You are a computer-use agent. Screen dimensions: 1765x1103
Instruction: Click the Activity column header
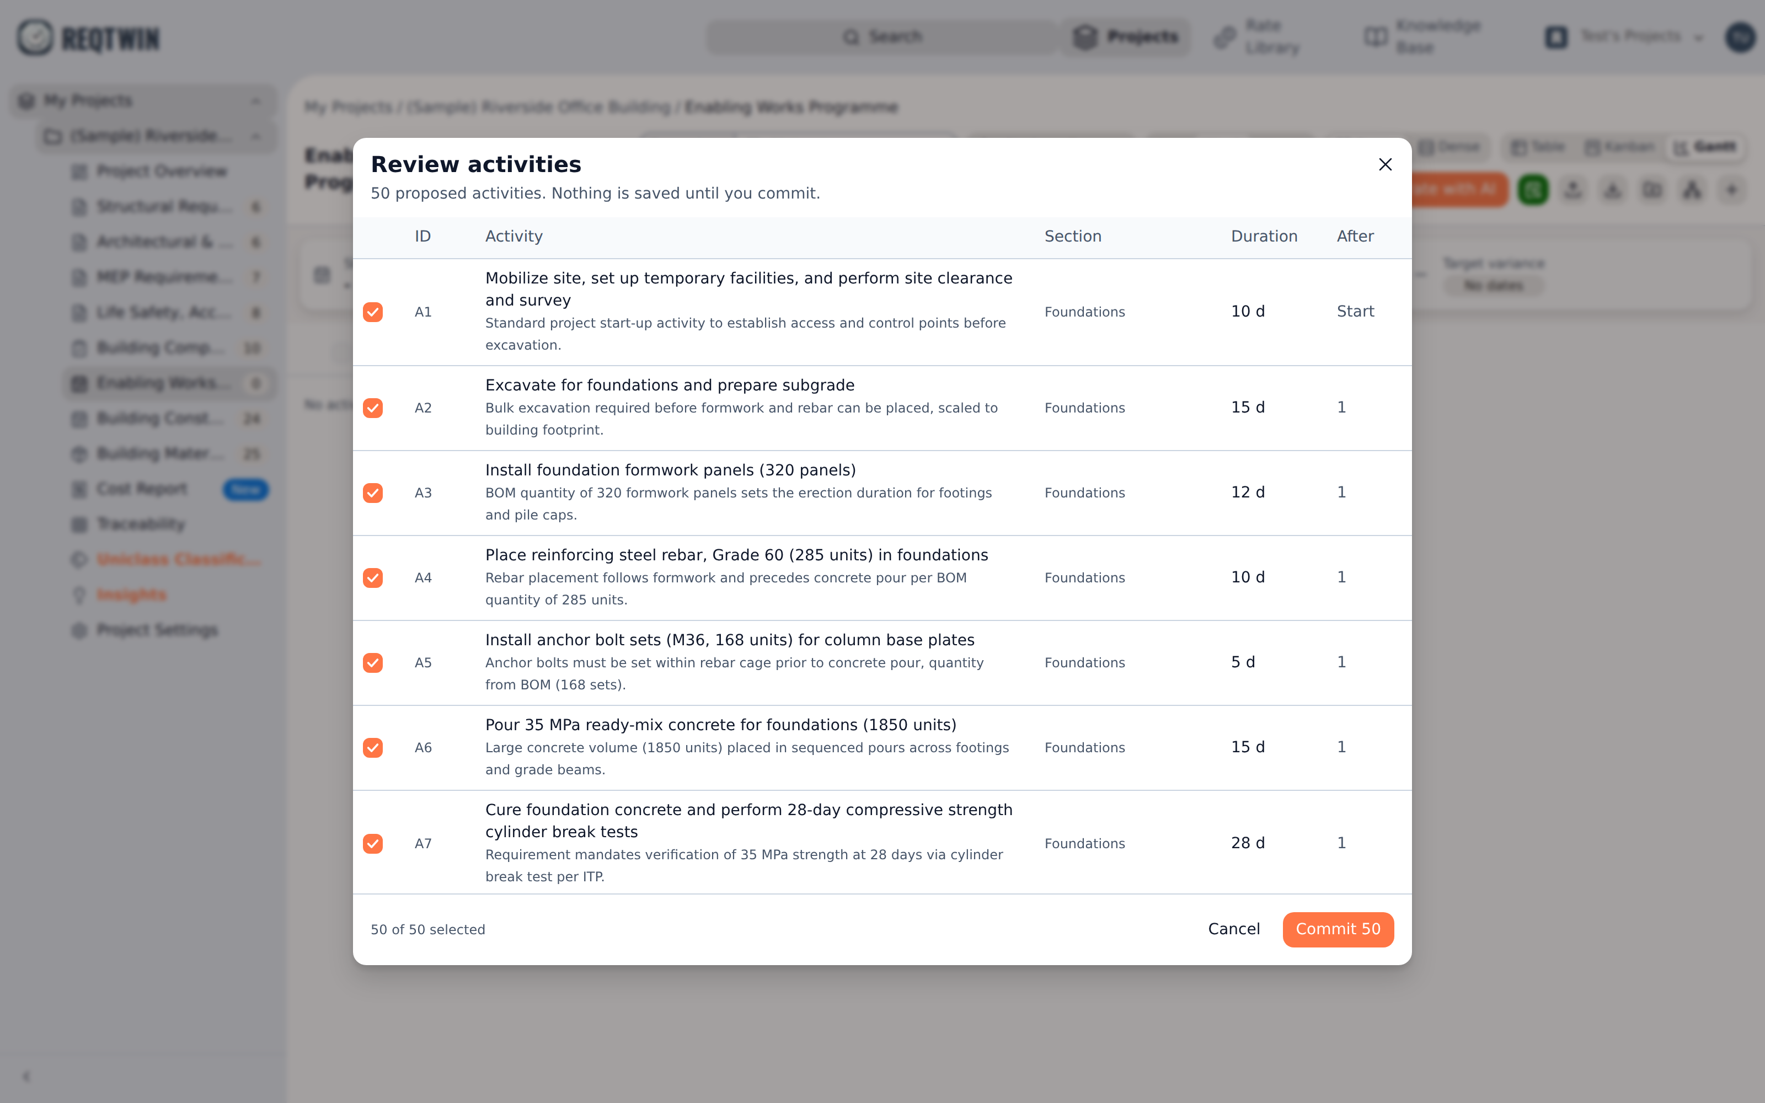(514, 237)
